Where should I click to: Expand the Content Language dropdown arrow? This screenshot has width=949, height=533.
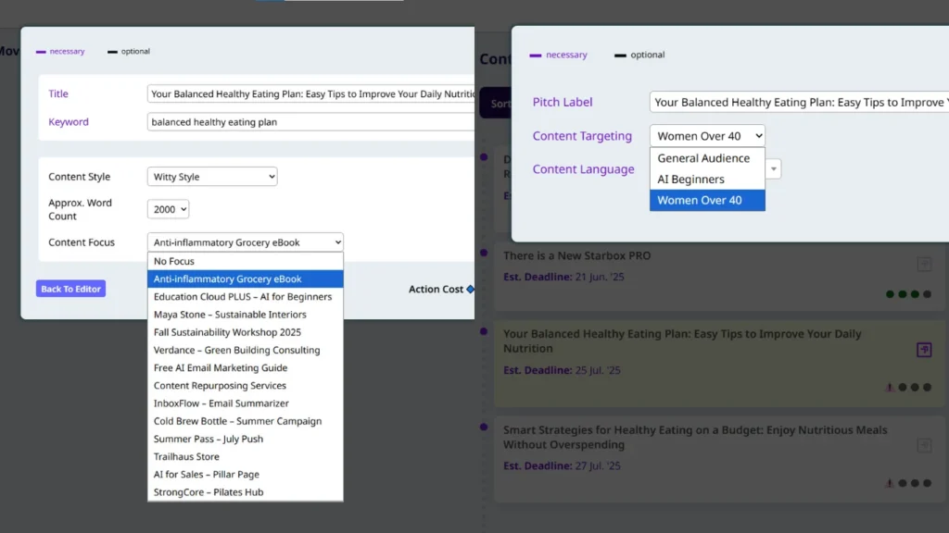(774, 169)
